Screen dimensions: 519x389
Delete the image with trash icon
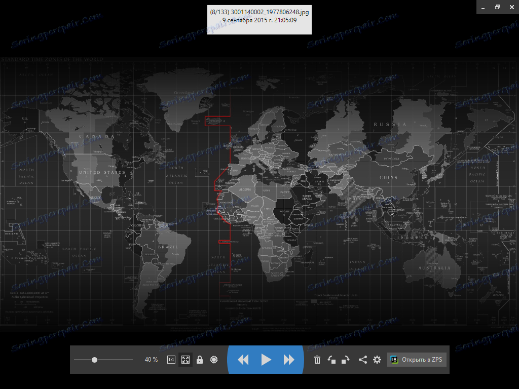[x=317, y=360]
